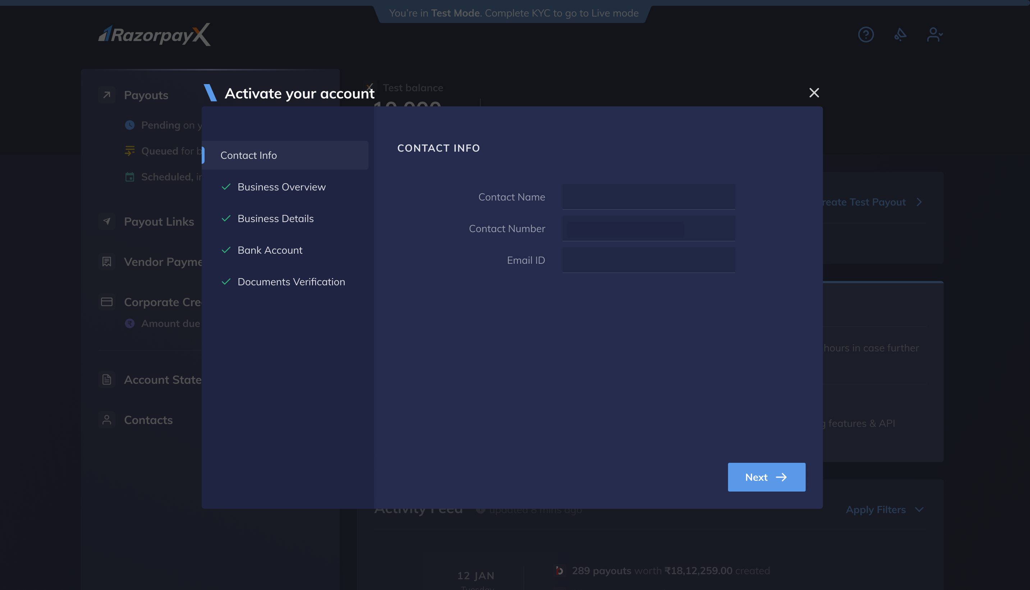Image resolution: width=1030 pixels, height=590 pixels.
Task: Focus the Contact Number input field
Action: (x=649, y=229)
